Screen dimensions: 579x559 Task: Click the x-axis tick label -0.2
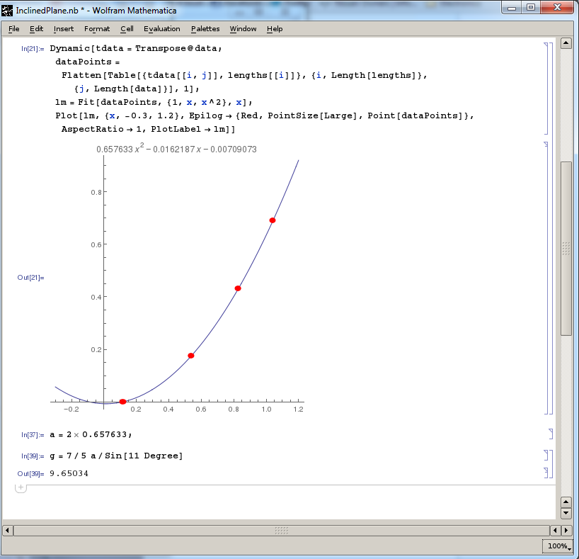(x=71, y=410)
